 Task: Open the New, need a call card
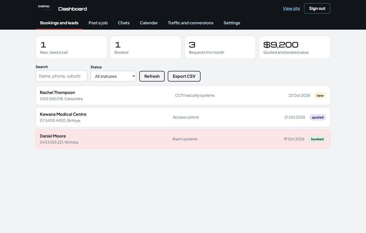click(71, 47)
